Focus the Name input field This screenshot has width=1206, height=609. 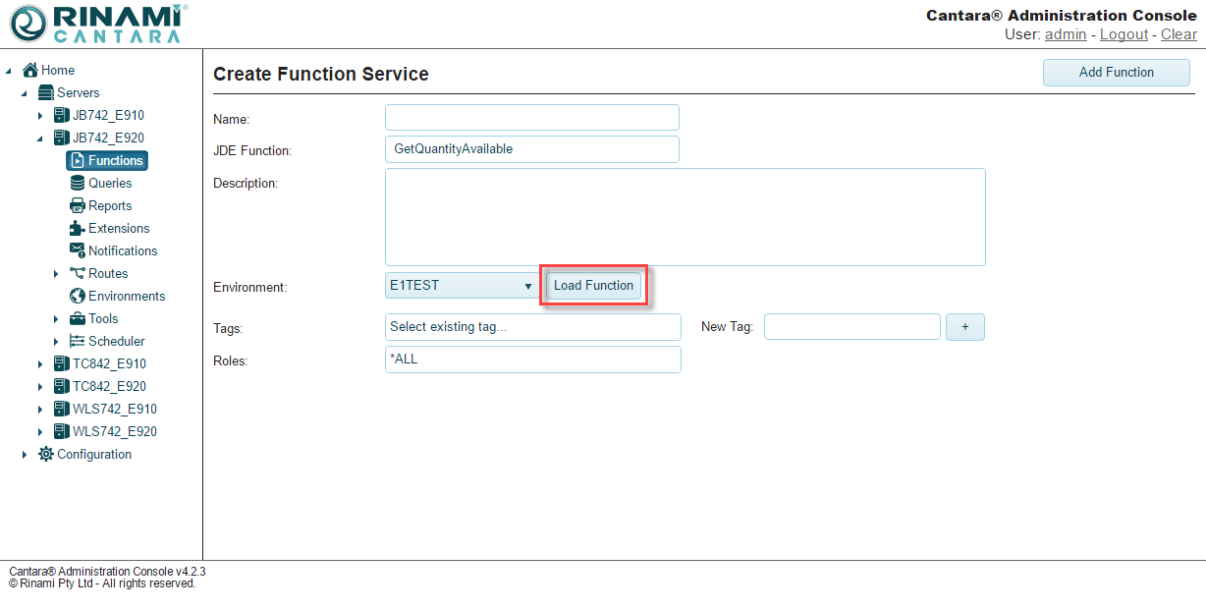[x=531, y=118]
